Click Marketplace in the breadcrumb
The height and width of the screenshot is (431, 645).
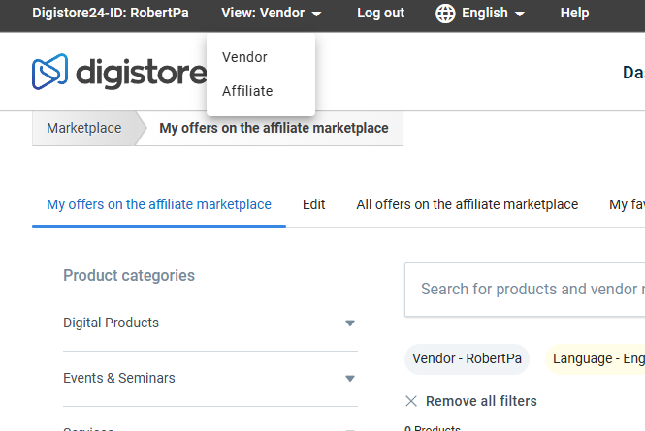tap(84, 128)
